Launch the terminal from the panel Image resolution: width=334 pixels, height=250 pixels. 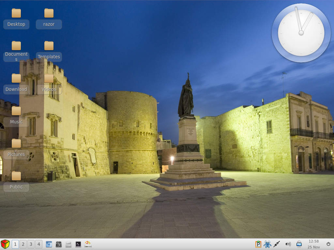point(78,244)
